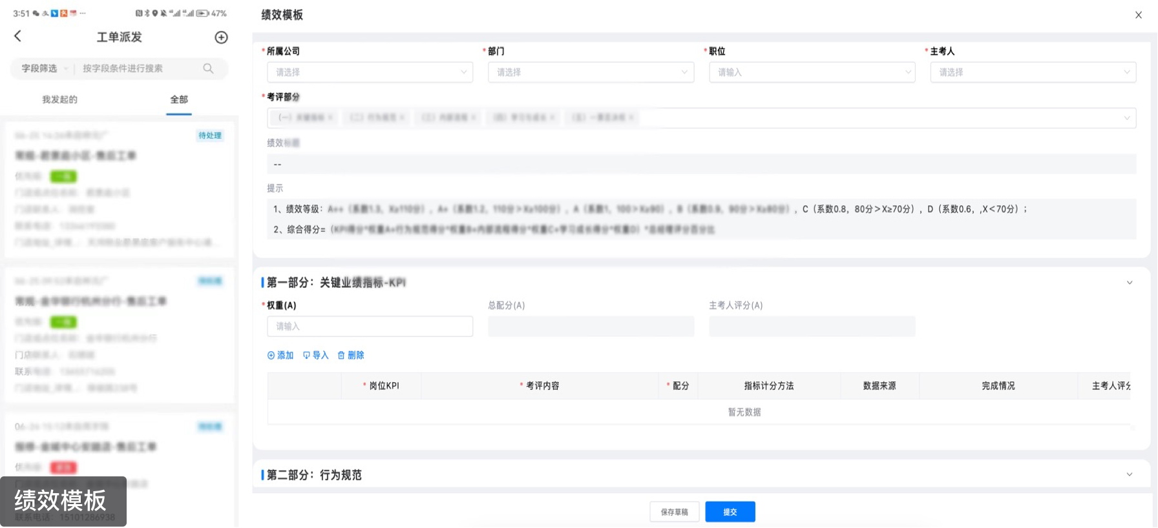This screenshot has height=528, width=1158.
Task: Click 指标计分方法 column header
Action: 769,386
